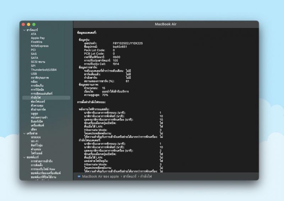Image resolution: width=284 pixels, height=201 pixels.
Task: Select ไฟร์วอลล์ in the sidebar
Action: coord(37,153)
